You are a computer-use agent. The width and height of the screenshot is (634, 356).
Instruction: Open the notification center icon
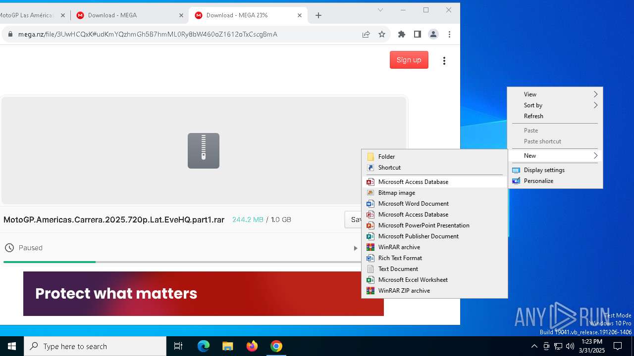[618, 346]
